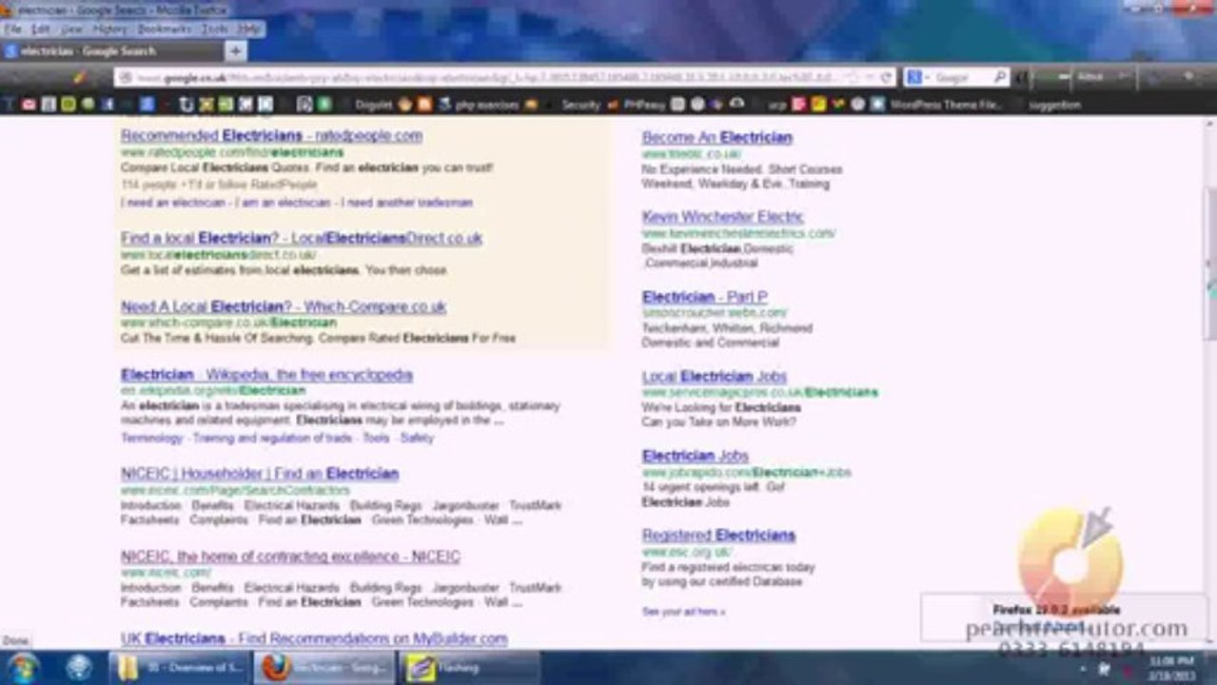Open the Registered Electricians ad
This screenshot has height=685, width=1217.
click(x=718, y=536)
